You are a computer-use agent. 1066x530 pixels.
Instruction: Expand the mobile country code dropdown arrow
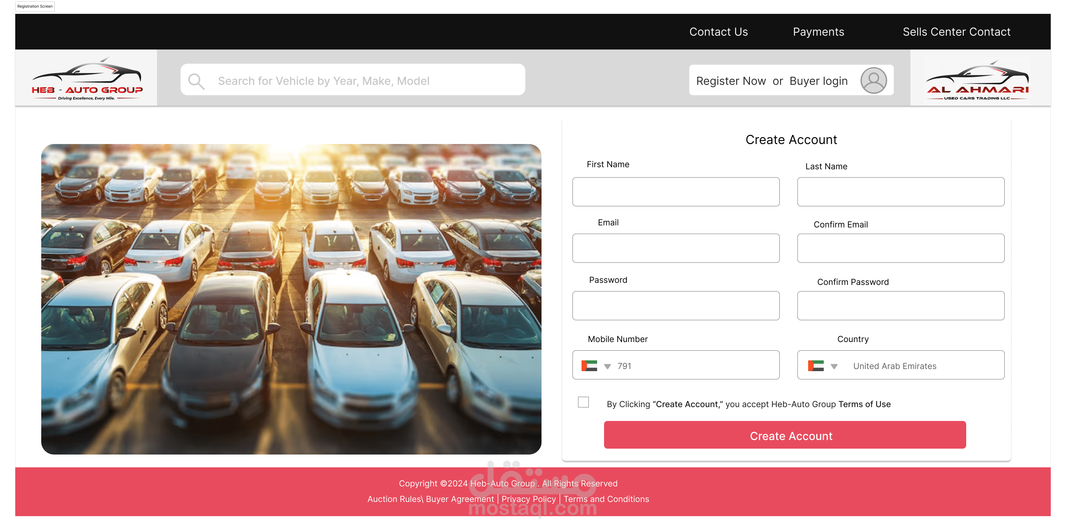click(x=607, y=366)
